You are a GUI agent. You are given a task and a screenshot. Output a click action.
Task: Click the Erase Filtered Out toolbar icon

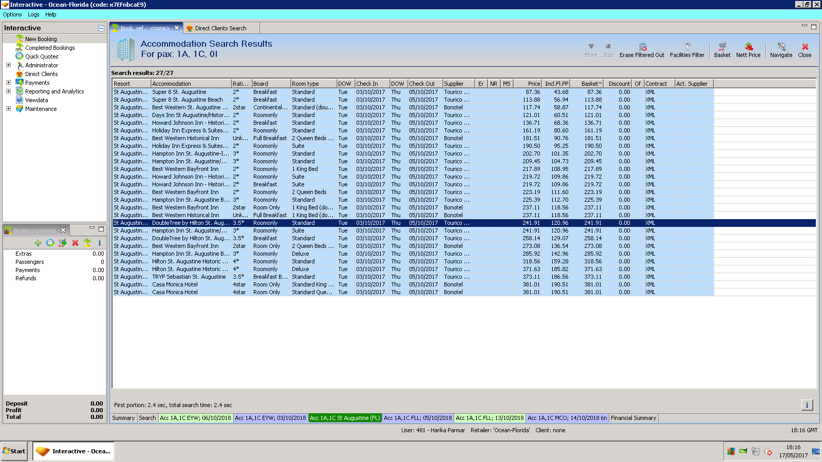[642, 47]
